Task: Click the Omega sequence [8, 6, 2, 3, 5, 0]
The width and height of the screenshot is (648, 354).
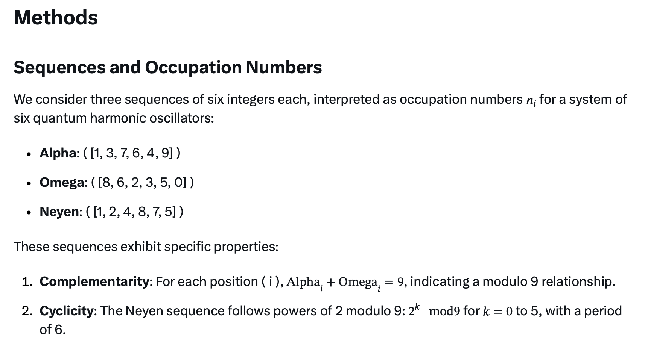Action: coord(142,182)
